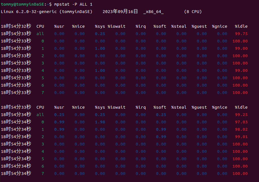The width and height of the screenshot is (259, 182).
Task: Click the date '2023年09月16日'
Action: [x=120, y=12]
